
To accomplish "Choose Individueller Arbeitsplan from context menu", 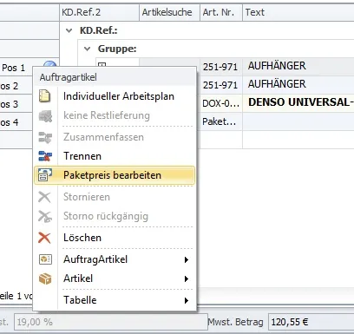I will coord(115,96).
